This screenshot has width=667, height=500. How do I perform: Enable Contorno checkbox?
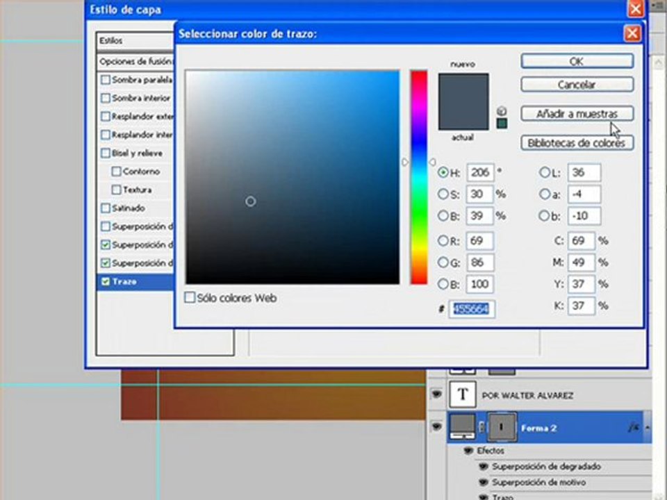pos(116,172)
